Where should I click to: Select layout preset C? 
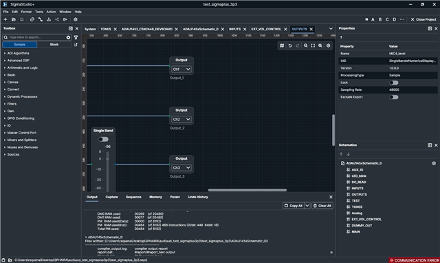tap(387, 19)
